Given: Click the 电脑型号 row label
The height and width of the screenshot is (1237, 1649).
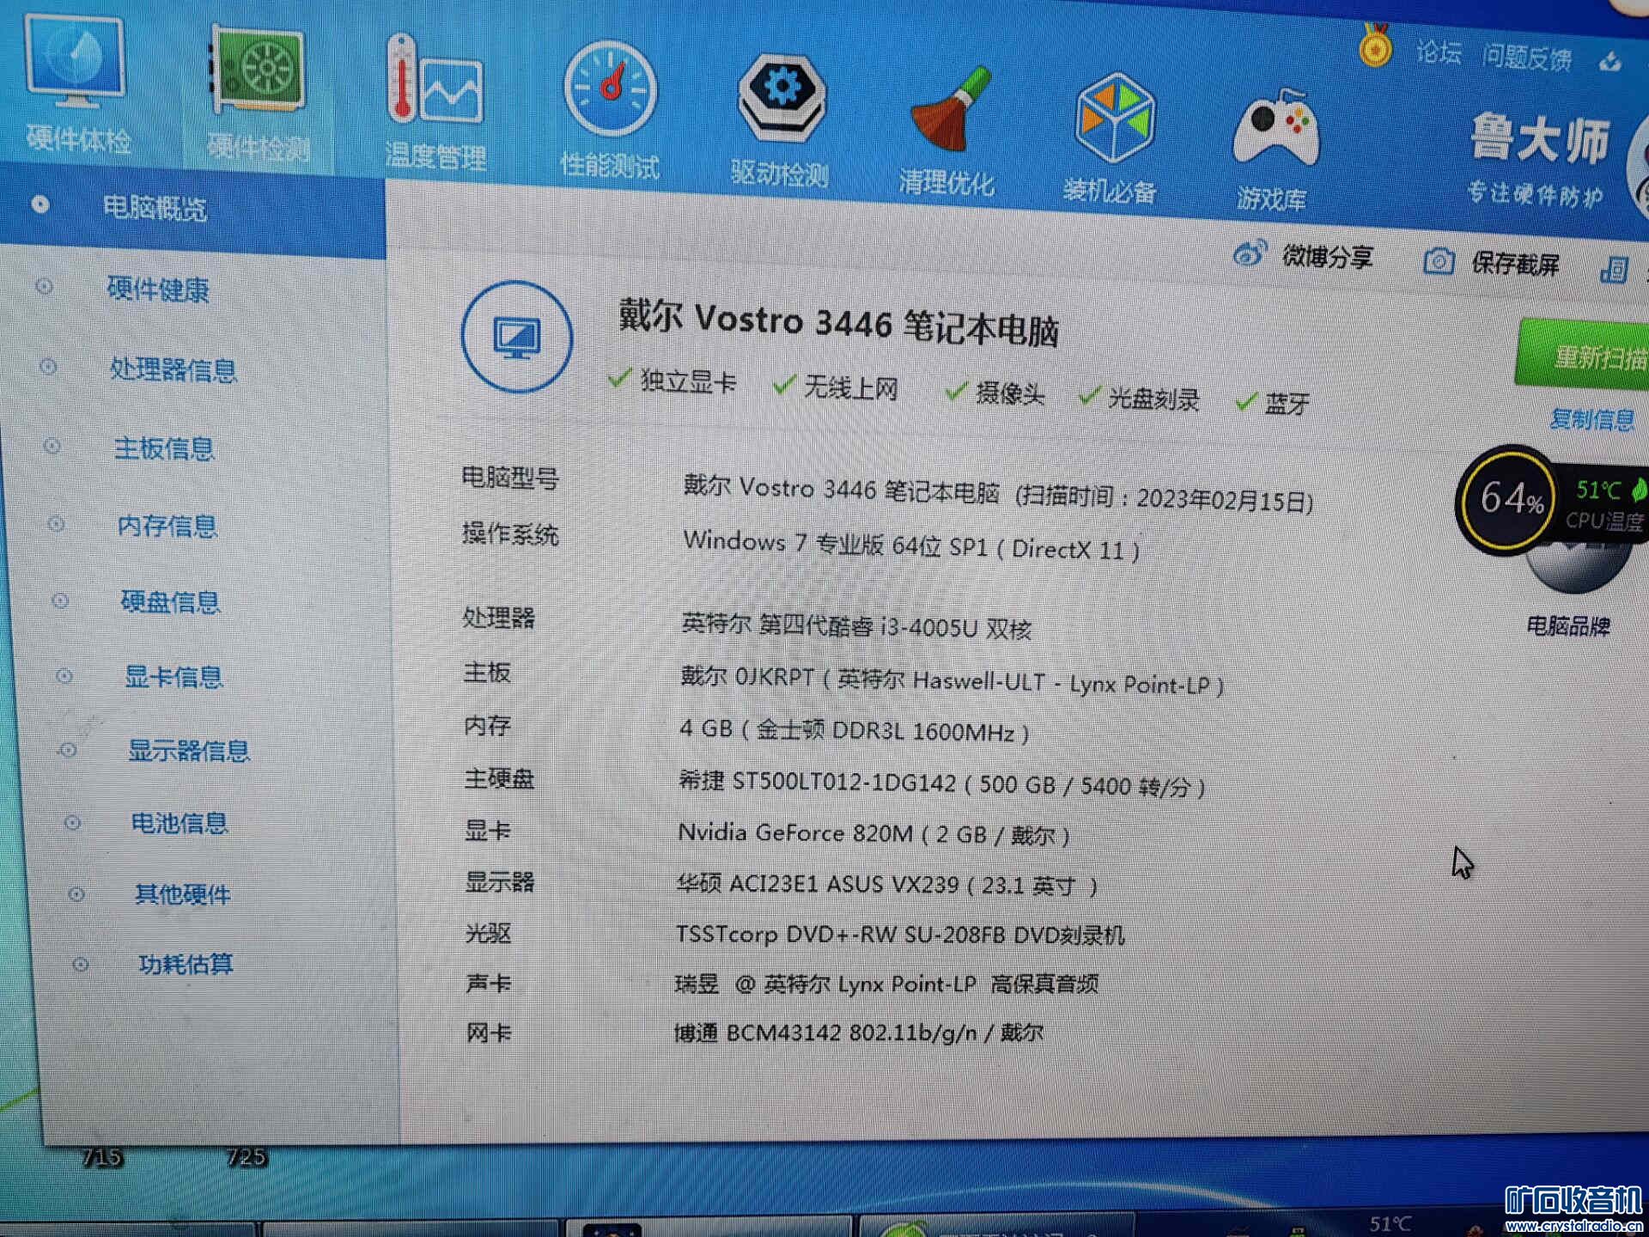Looking at the screenshot, I should coord(510,478).
